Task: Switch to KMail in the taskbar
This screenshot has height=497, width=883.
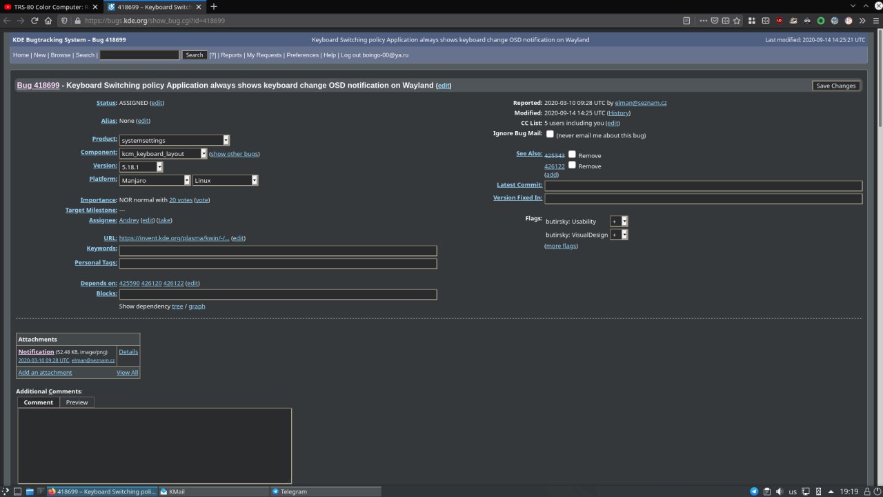Action: click(x=214, y=491)
